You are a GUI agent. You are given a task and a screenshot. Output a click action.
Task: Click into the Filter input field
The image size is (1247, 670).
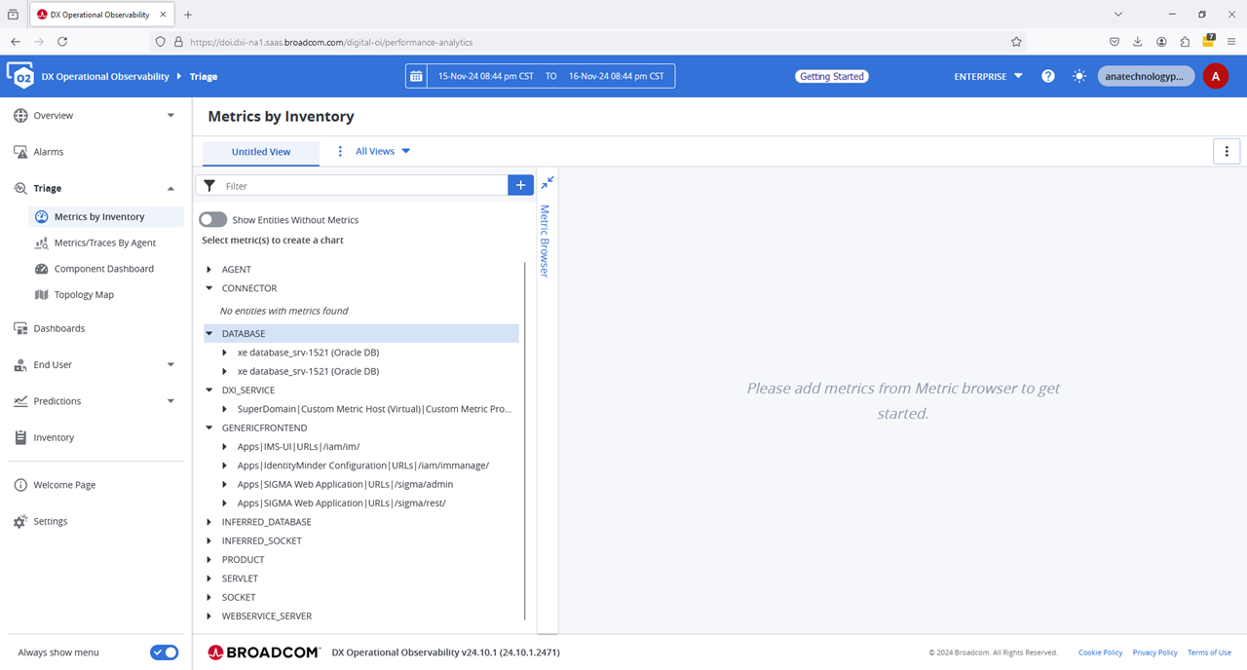(x=360, y=185)
